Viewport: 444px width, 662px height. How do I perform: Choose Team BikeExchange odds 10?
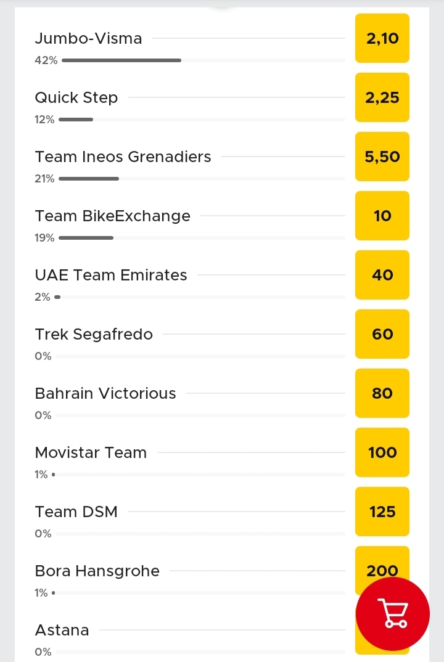(382, 216)
